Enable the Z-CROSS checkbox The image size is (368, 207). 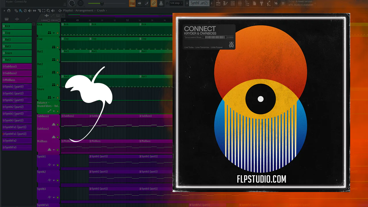point(49,20)
